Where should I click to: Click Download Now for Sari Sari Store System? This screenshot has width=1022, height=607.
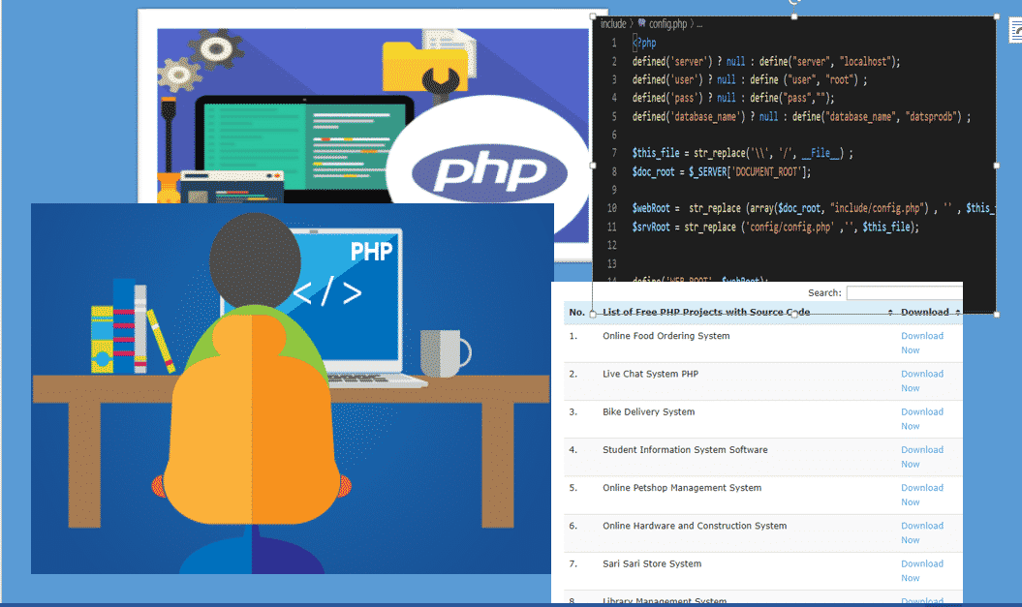[x=921, y=570]
